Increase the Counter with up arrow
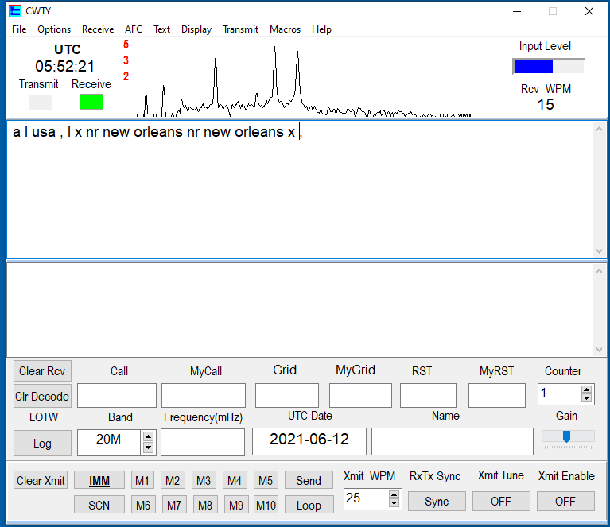 [x=586, y=389]
